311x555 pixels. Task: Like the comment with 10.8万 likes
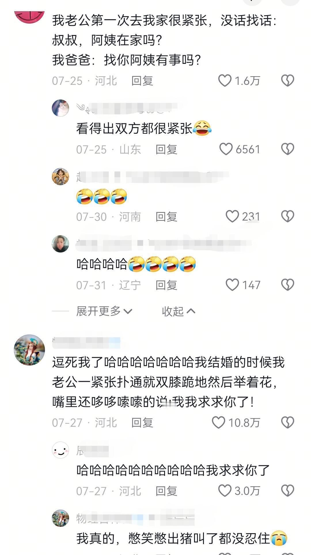218,422
